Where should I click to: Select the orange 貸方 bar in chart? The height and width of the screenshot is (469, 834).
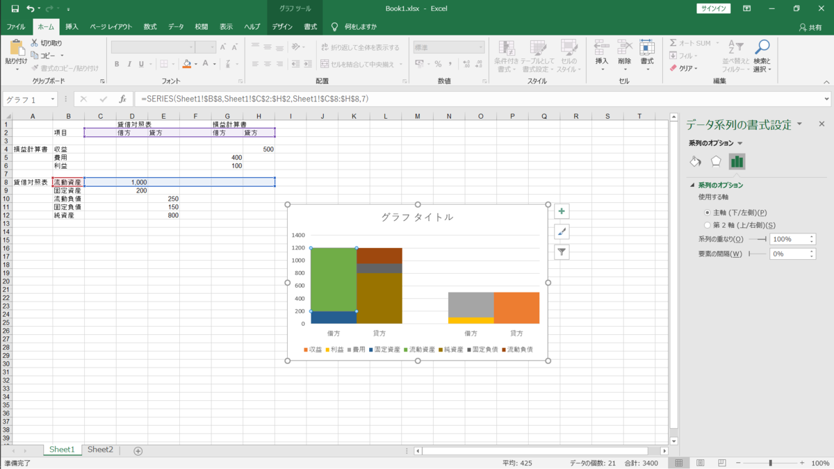click(516, 308)
